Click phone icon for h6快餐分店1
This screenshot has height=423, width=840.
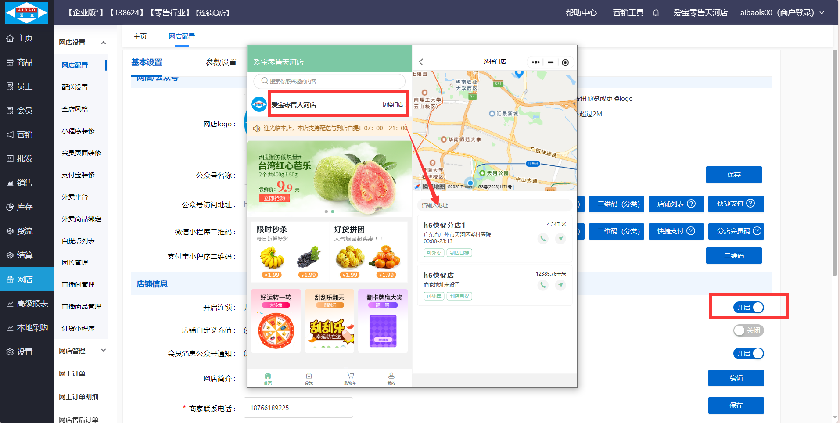point(543,239)
